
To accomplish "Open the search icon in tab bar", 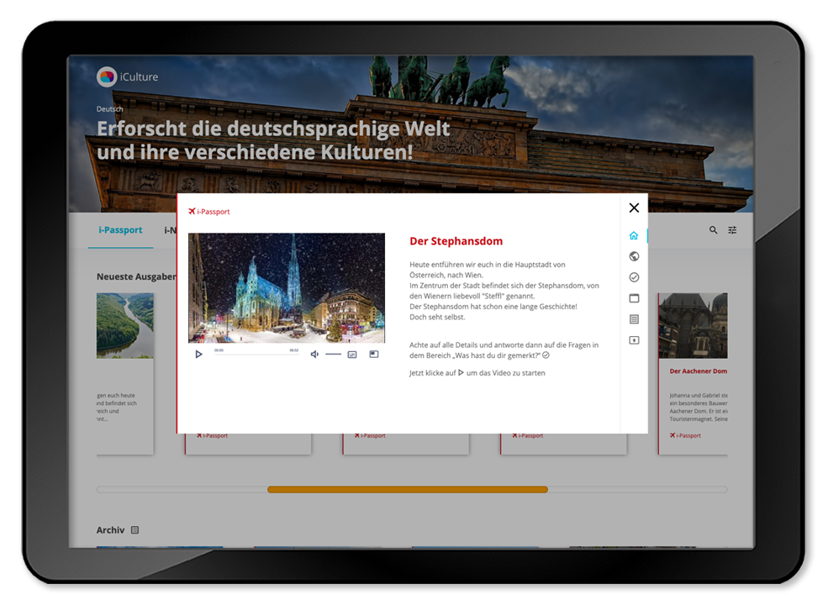I will pos(713,230).
